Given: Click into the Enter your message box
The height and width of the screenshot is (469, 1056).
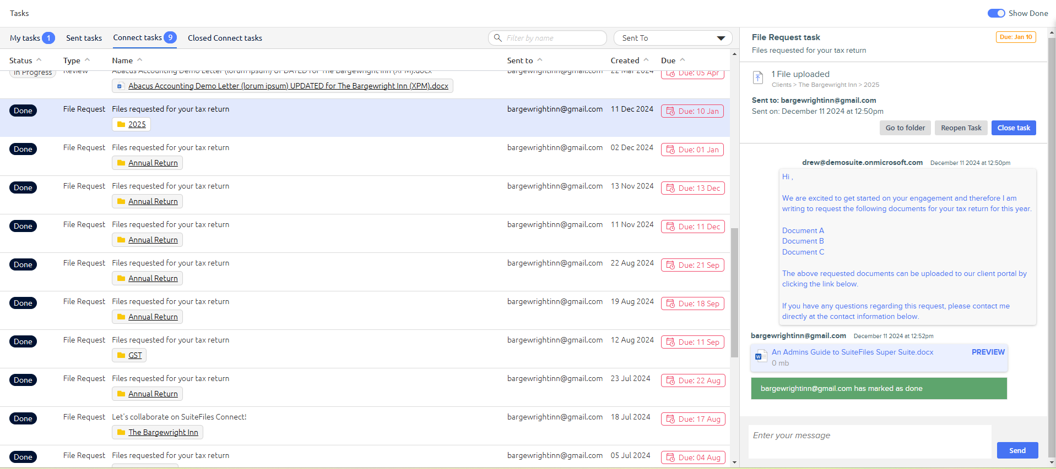Looking at the screenshot, I should pyautogui.click(x=869, y=442).
